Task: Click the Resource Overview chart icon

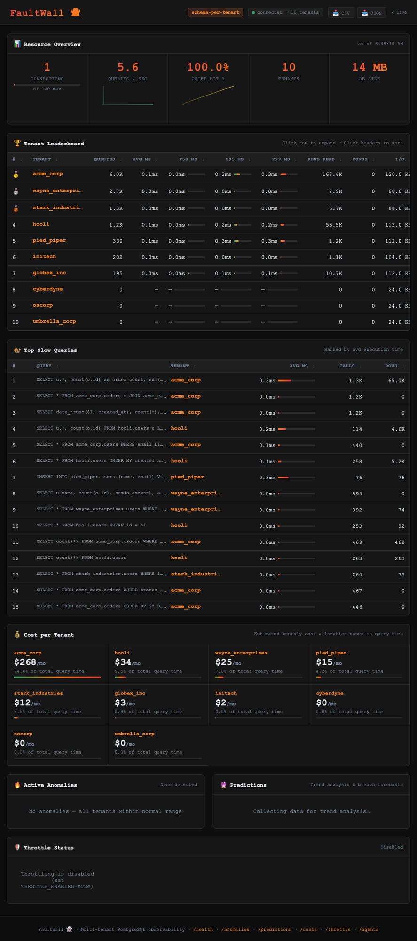Action: (x=17, y=44)
